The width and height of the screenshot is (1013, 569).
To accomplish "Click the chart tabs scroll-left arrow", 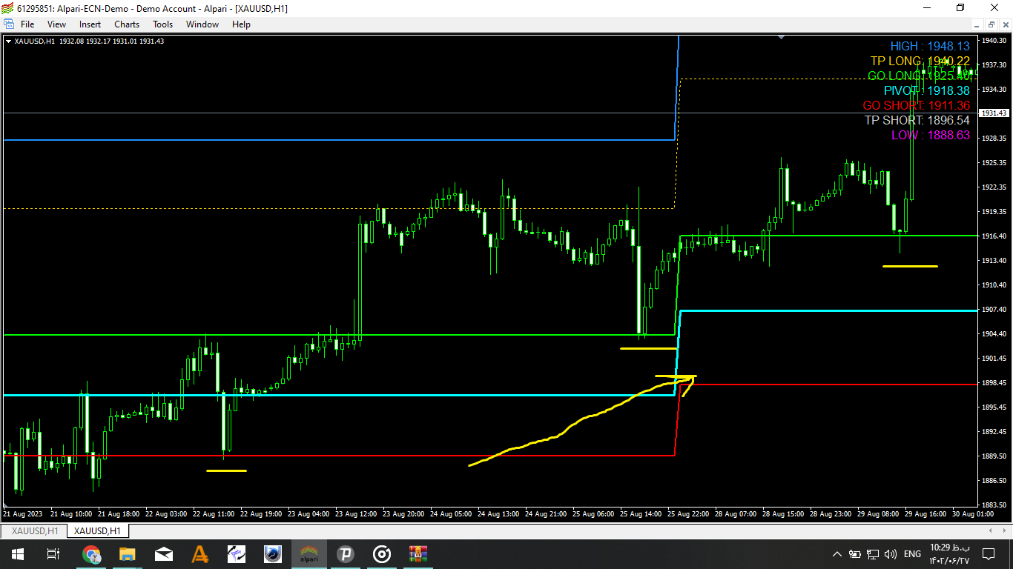I will (x=992, y=530).
